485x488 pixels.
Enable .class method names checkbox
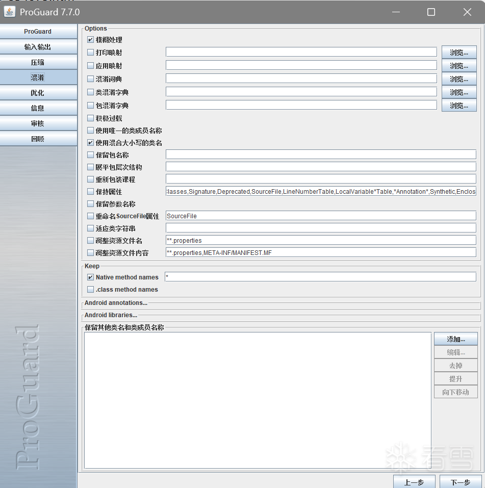tap(91, 290)
